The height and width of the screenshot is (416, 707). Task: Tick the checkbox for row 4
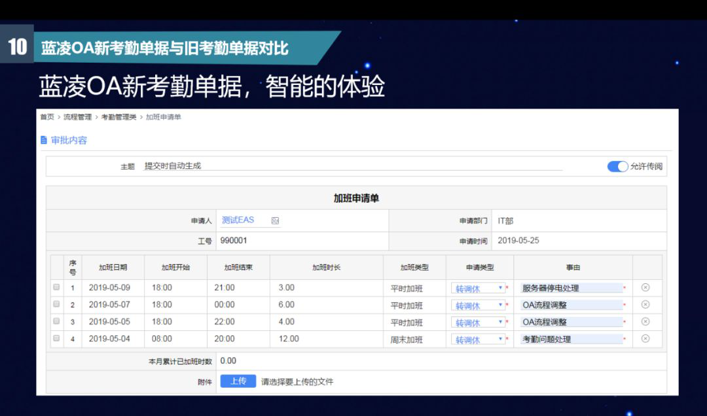[56, 338]
